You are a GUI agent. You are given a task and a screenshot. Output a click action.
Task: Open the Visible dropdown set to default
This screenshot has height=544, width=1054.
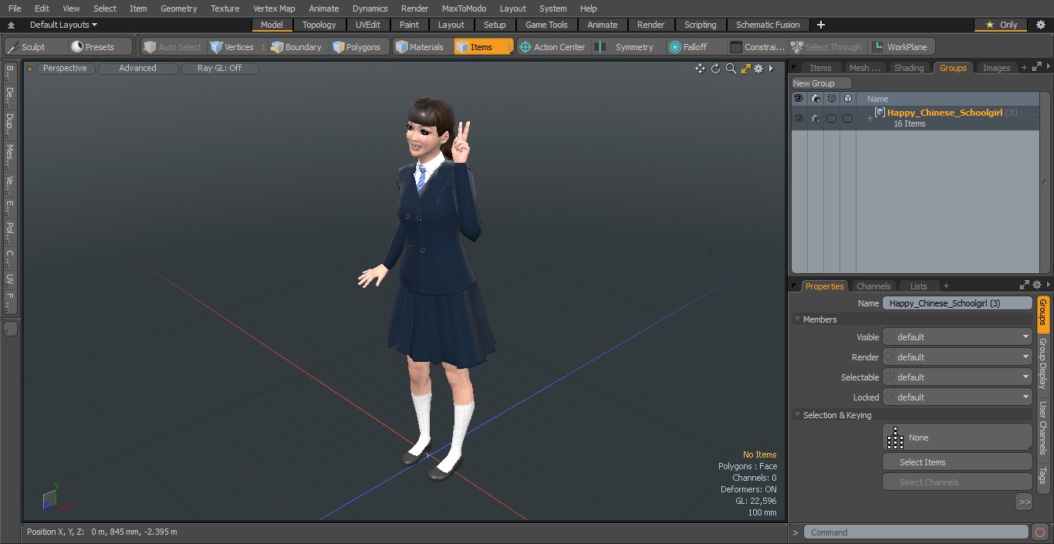point(958,337)
